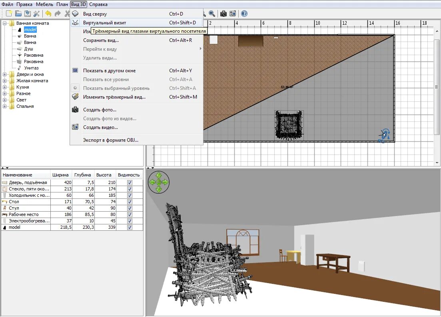The height and width of the screenshot is (317, 441).
Task: Toggle visibility for Электрообогреватель row
Action: tap(130, 221)
